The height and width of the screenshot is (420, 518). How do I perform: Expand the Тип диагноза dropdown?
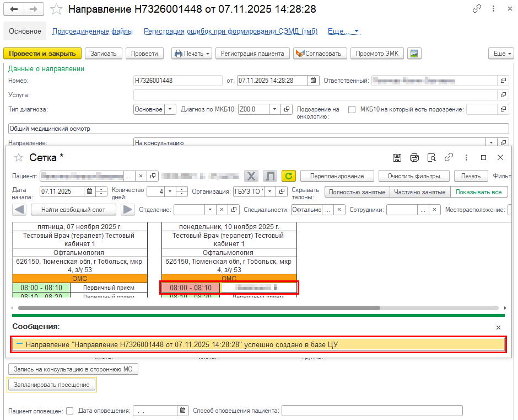click(170, 109)
